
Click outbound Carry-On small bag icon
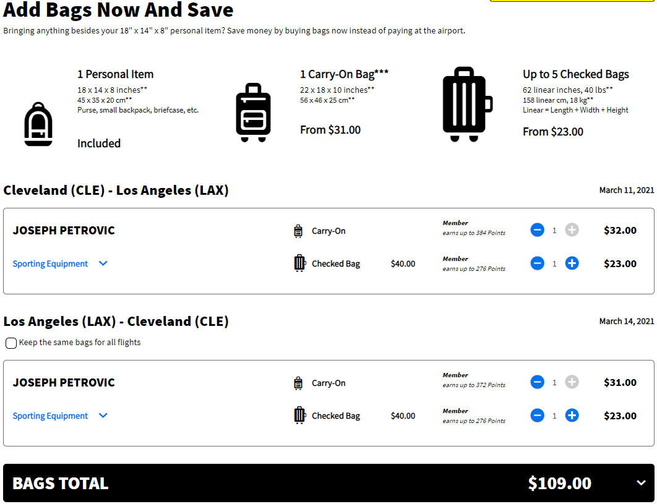298,231
